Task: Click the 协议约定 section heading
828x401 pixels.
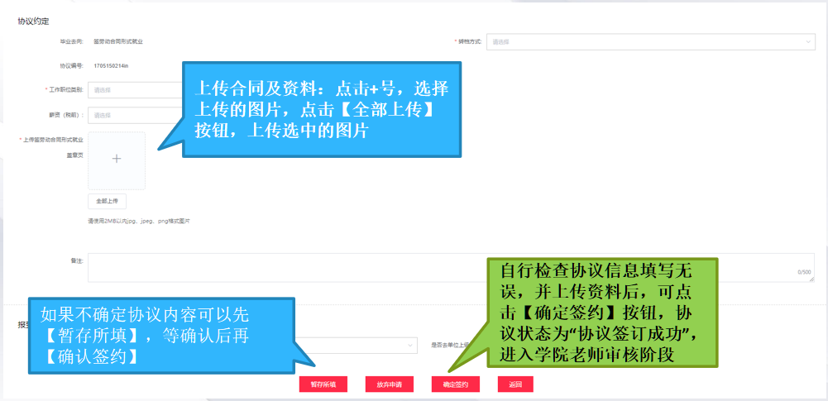Action: (32, 20)
